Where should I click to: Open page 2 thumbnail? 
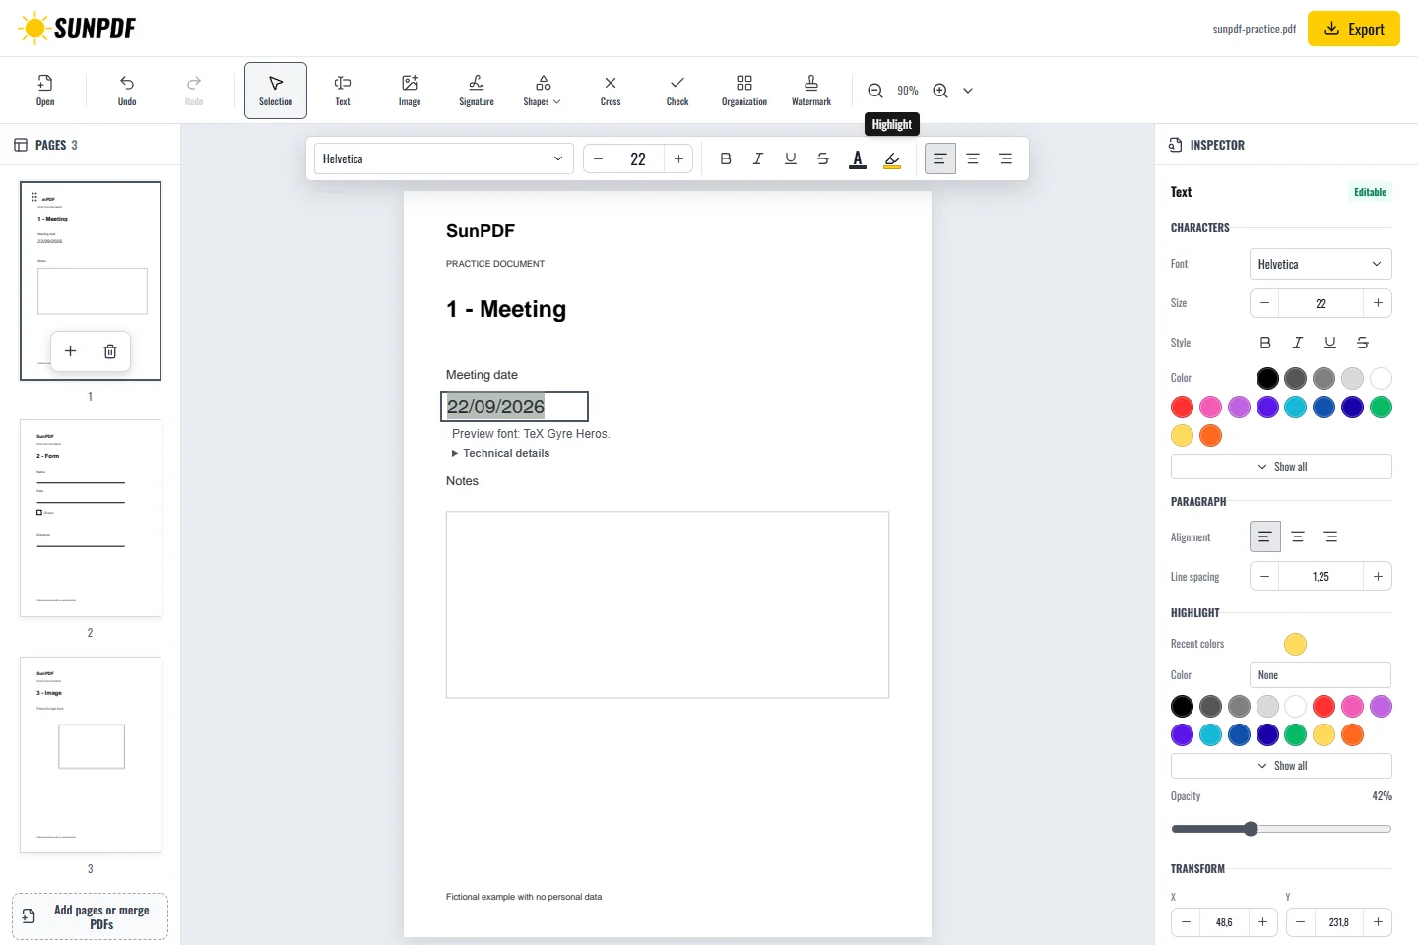[91, 519]
